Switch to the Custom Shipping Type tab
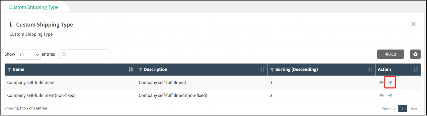 [34, 7]
